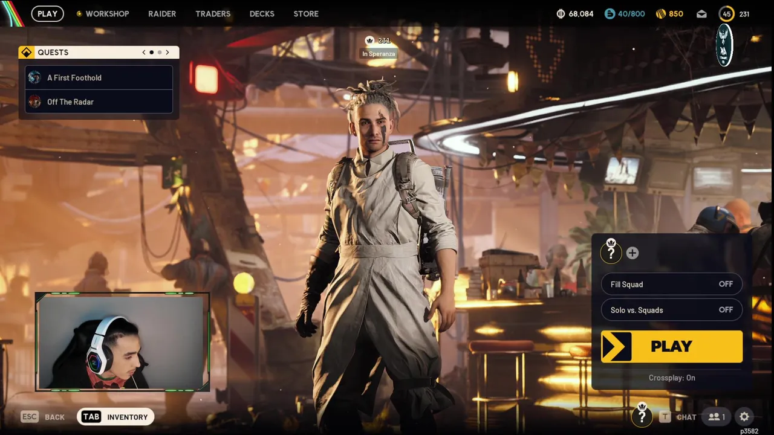Select the Play tab in top bar
Viewport: 774px width, 435px height.
point(48,13)
